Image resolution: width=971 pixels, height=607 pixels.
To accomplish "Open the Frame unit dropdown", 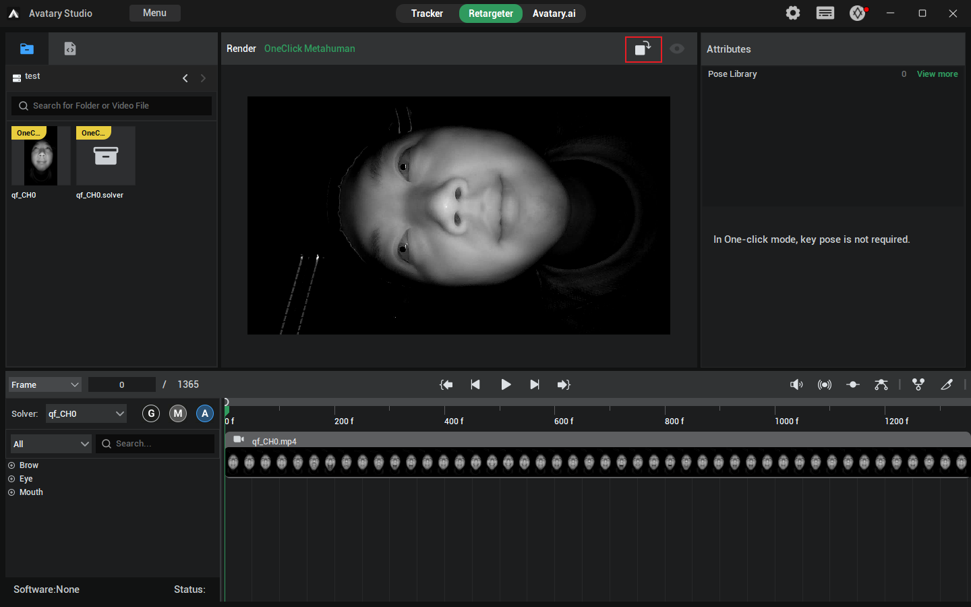I will (45, 384).
